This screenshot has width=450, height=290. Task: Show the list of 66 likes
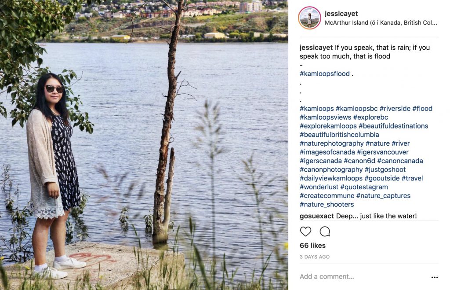pos(312,246)
